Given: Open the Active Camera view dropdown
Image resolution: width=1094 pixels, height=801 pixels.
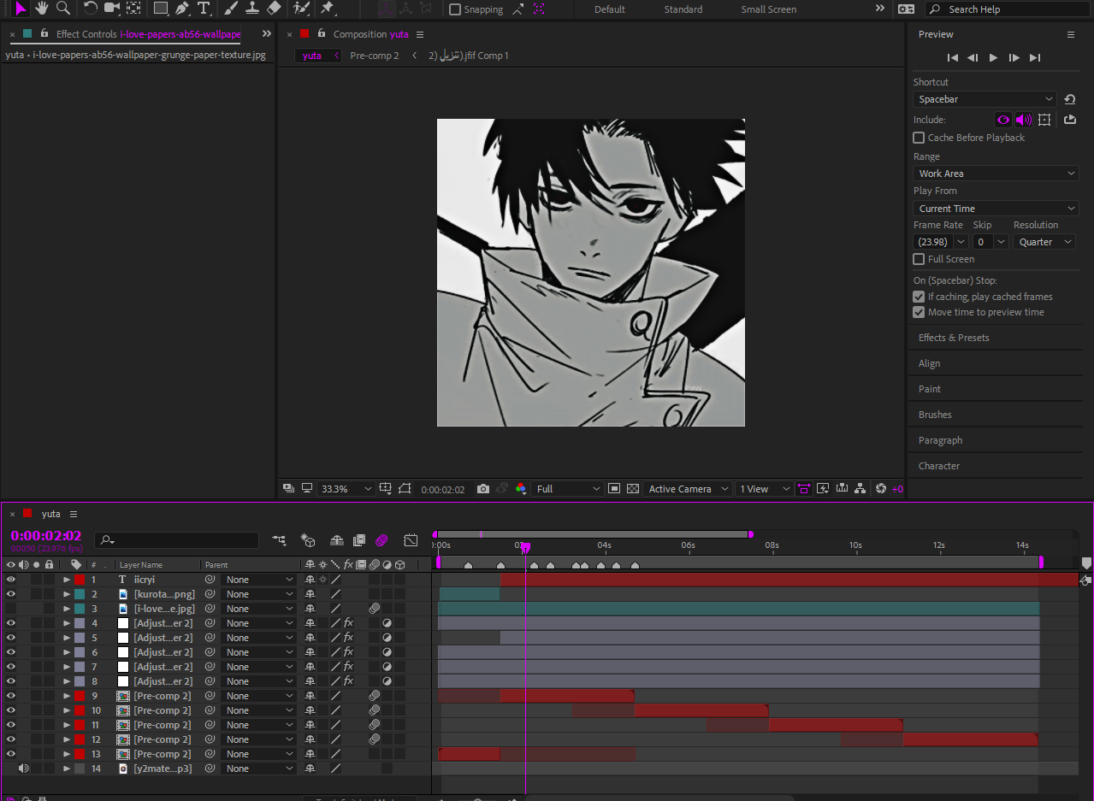Looking at the screenshot, I should pos(688,489).
